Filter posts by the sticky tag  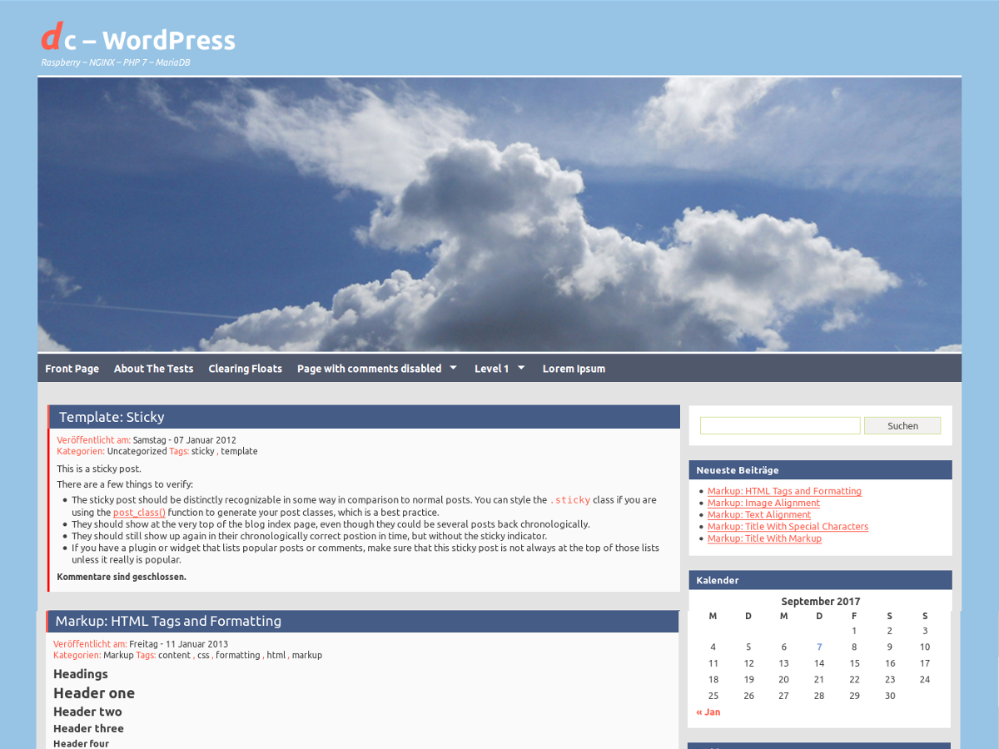(202, 450)
